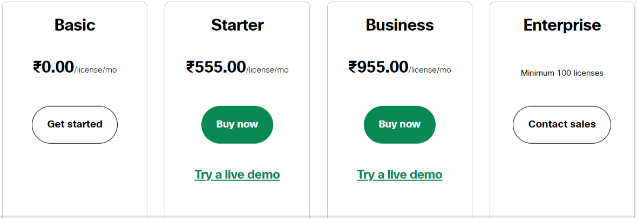Click blank area below Get started button

(x=74, y=178)
